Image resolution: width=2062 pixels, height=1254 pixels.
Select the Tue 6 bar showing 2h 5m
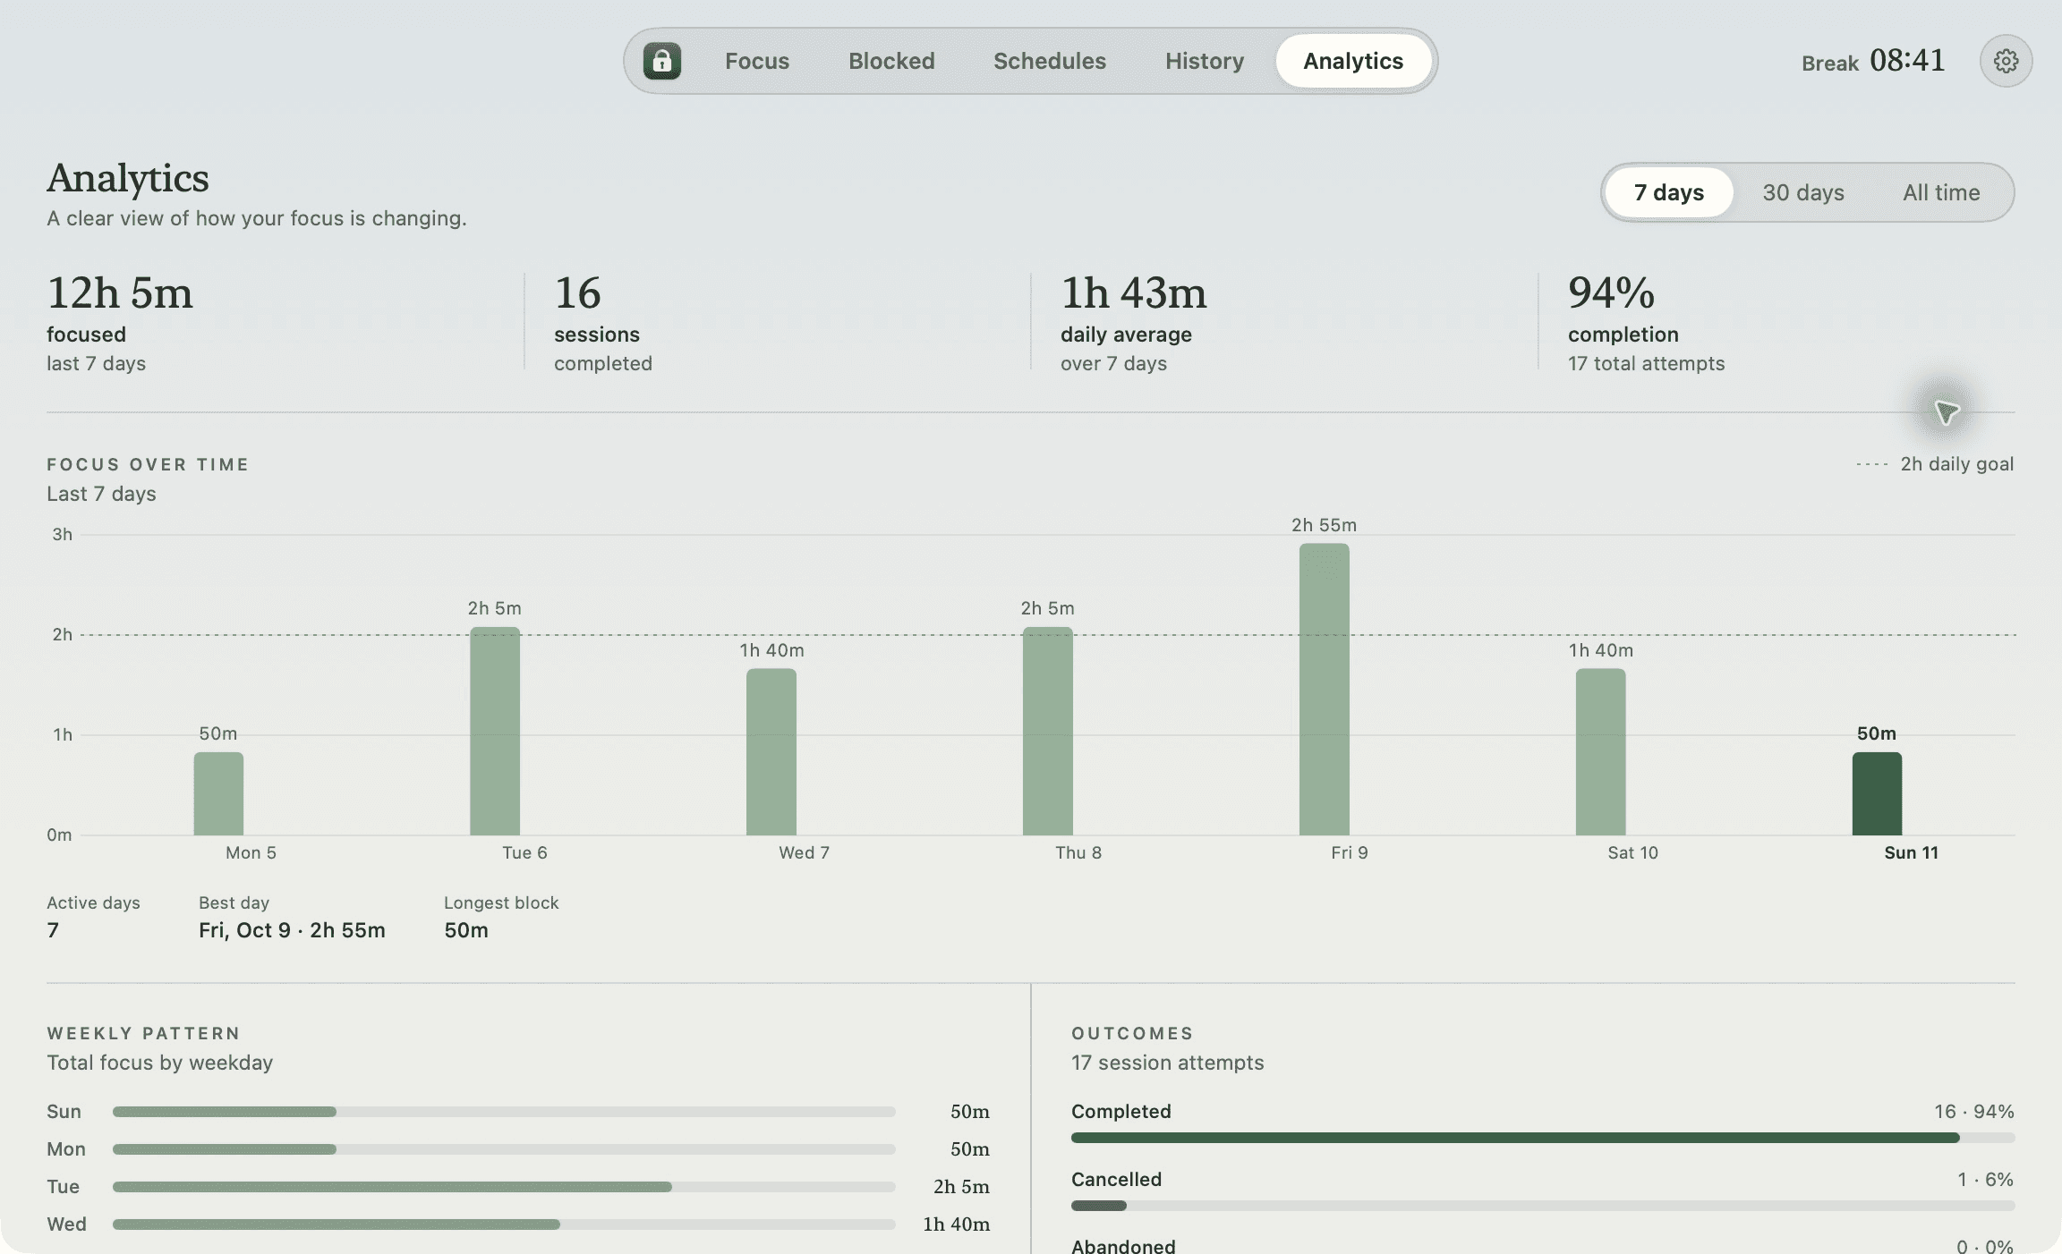pyautogui.click(x=495, y=731)
